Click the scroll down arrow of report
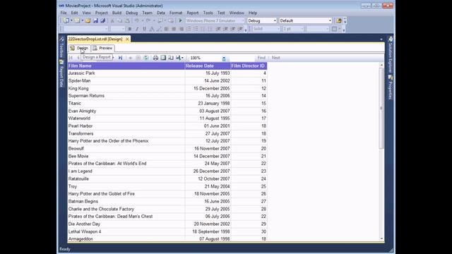The height and width of the screenshot is (254, 452). pyautogui.click(x=381, y=238)
